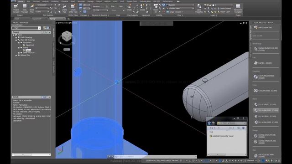Screen dimensions: 292x164
Task: Select the CAP BV palette item
Action: pos(263,63)
